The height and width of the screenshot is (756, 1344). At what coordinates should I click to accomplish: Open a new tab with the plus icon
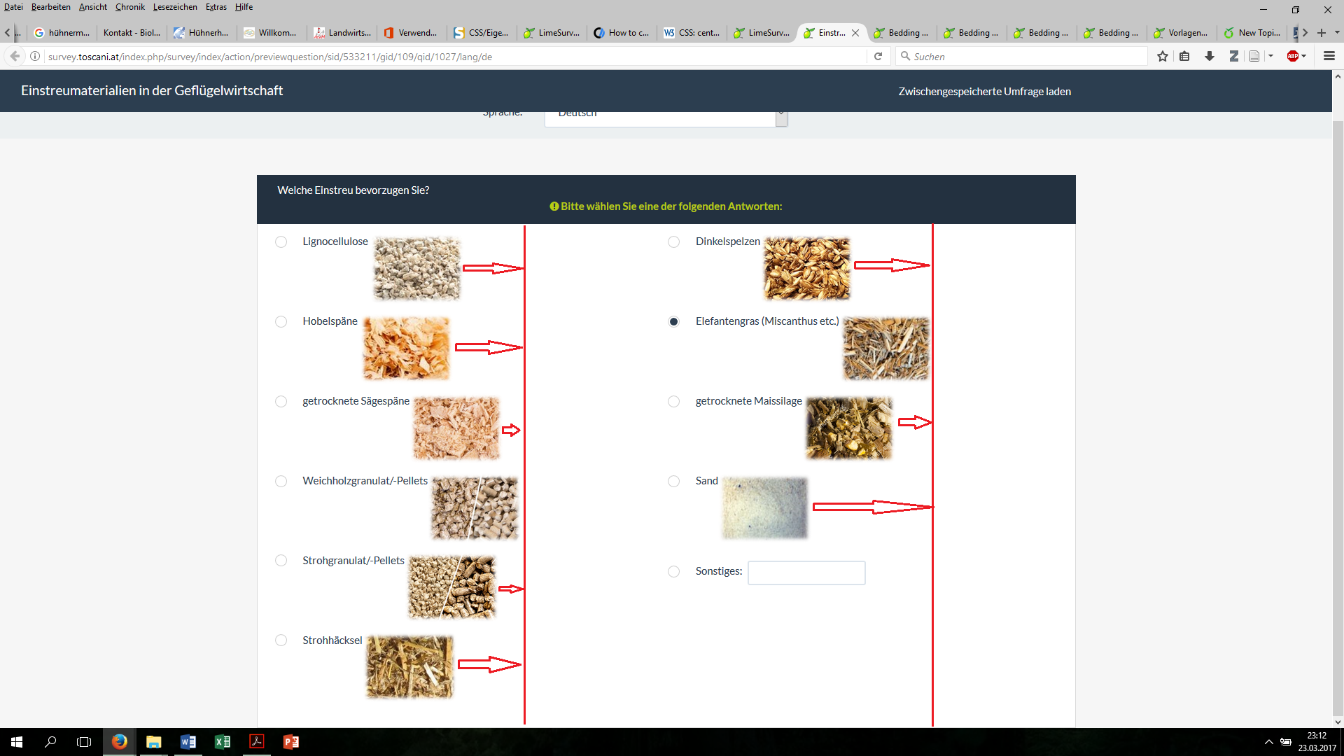tap(1322, 33)
